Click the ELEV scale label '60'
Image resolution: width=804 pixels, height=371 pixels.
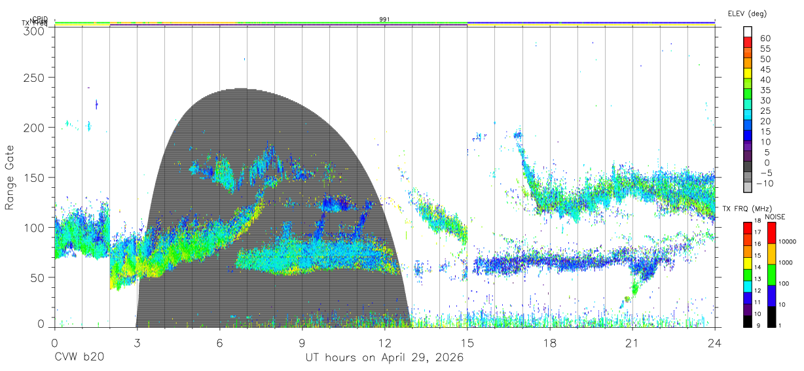point(764,39)
